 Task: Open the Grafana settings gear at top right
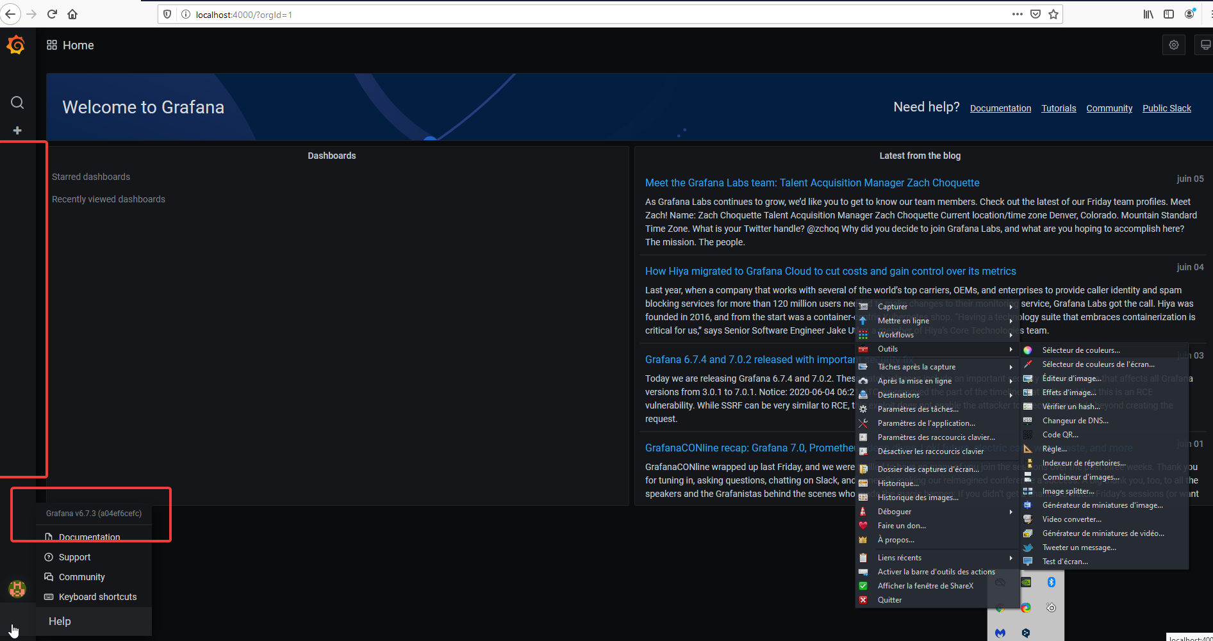(1174, 45)
